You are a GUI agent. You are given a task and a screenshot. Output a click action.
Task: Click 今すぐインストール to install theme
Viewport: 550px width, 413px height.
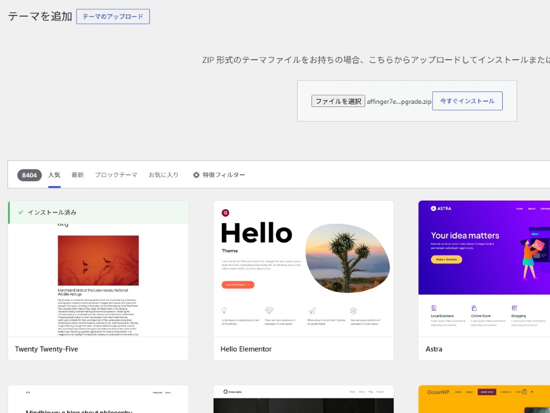[467, 101]
